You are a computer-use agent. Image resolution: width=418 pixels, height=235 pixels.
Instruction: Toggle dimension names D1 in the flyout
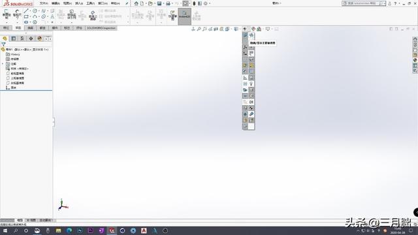251,102
